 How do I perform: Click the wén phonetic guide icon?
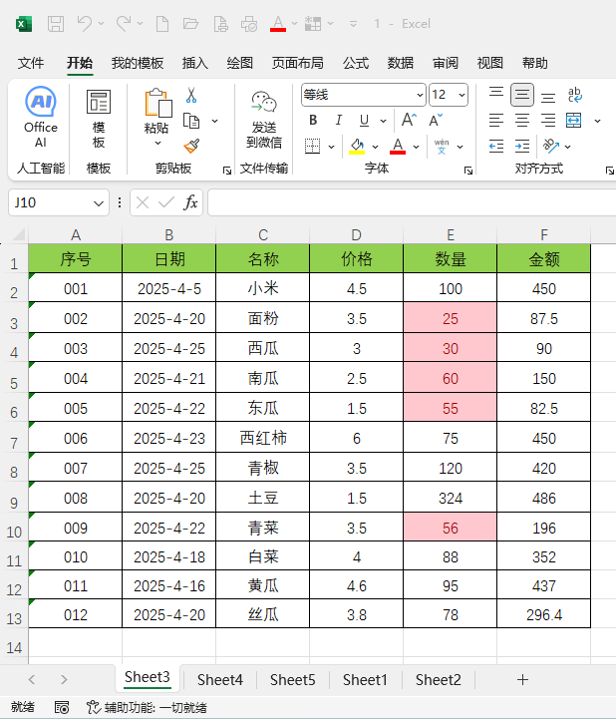pyautogui.click(x=442, y=147)
